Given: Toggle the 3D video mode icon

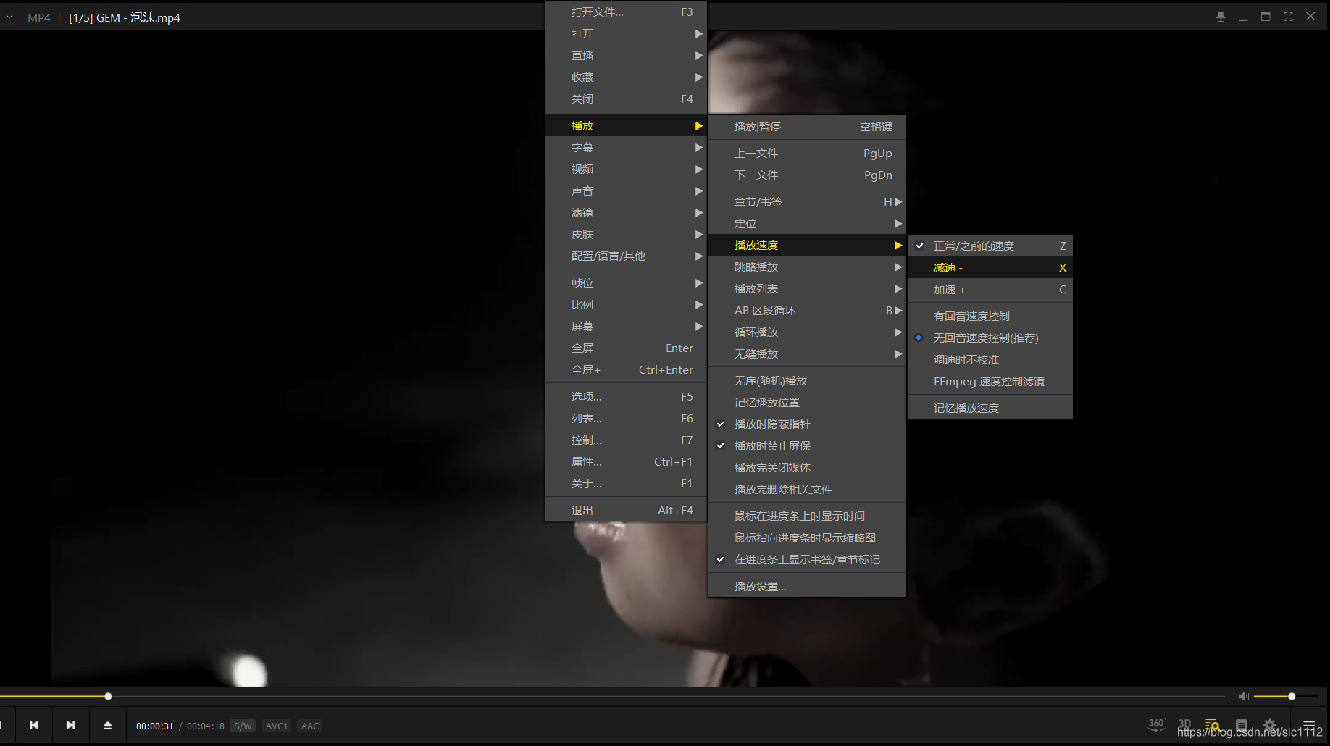Looking at the screenshot, I should (1184, 724).
